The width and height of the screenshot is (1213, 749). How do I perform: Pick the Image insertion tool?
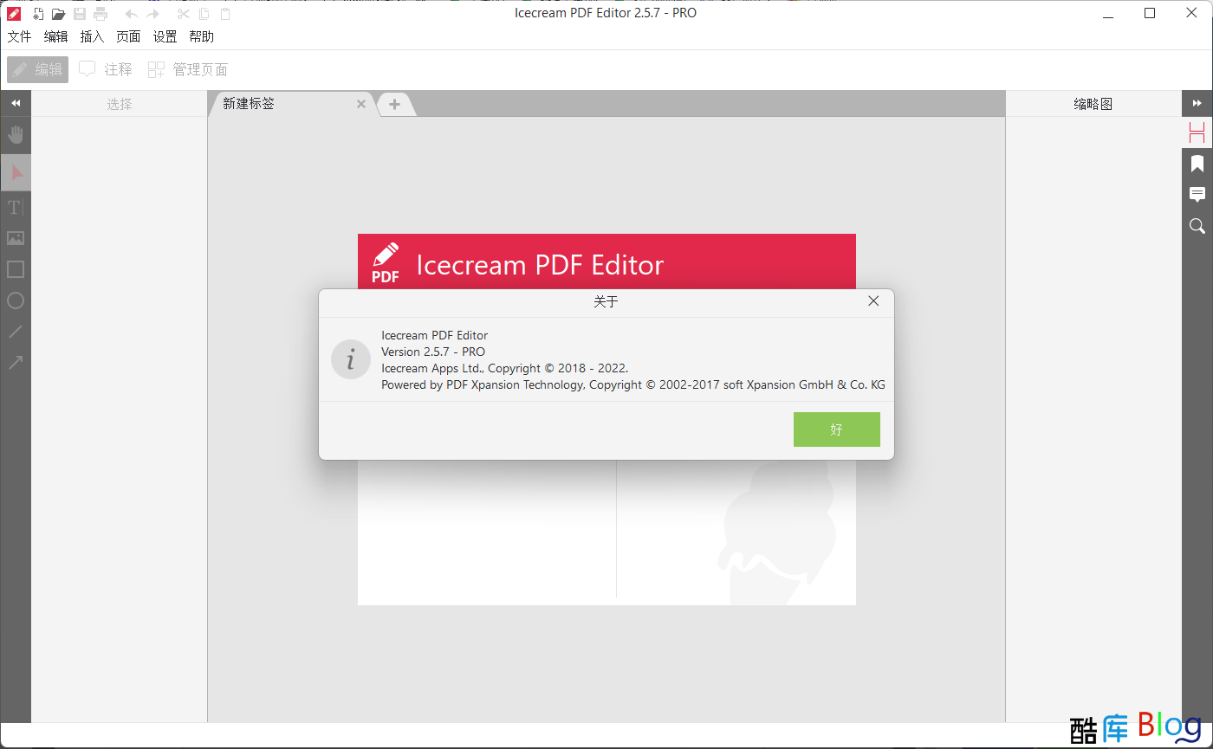tap(16, 238)
